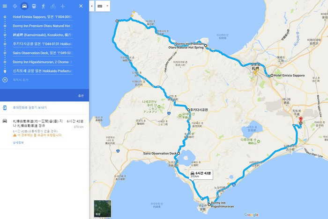Select the best travel mode diamond icon
328x219 pixels.
coord(15,6)
